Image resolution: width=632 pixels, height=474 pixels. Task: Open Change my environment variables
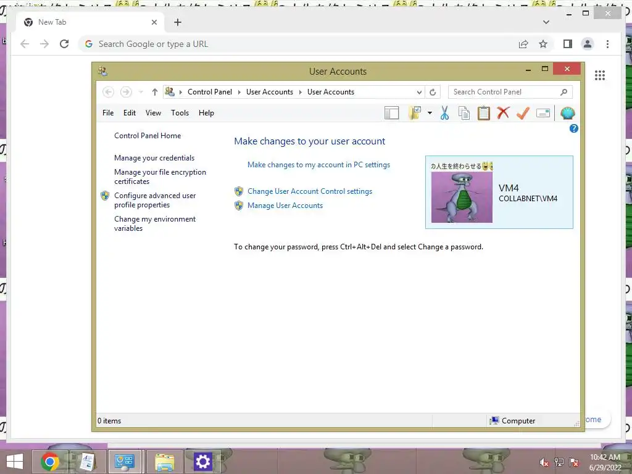155,223
